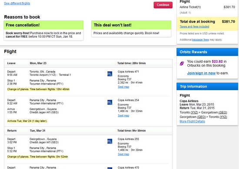Open the See different flights link
The width and height of the screenshot is (239, 169).
coord(17,3)
